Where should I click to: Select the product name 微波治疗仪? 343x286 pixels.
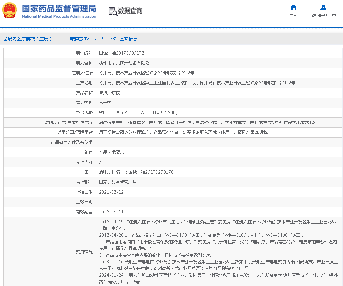[x=109, y=93]
